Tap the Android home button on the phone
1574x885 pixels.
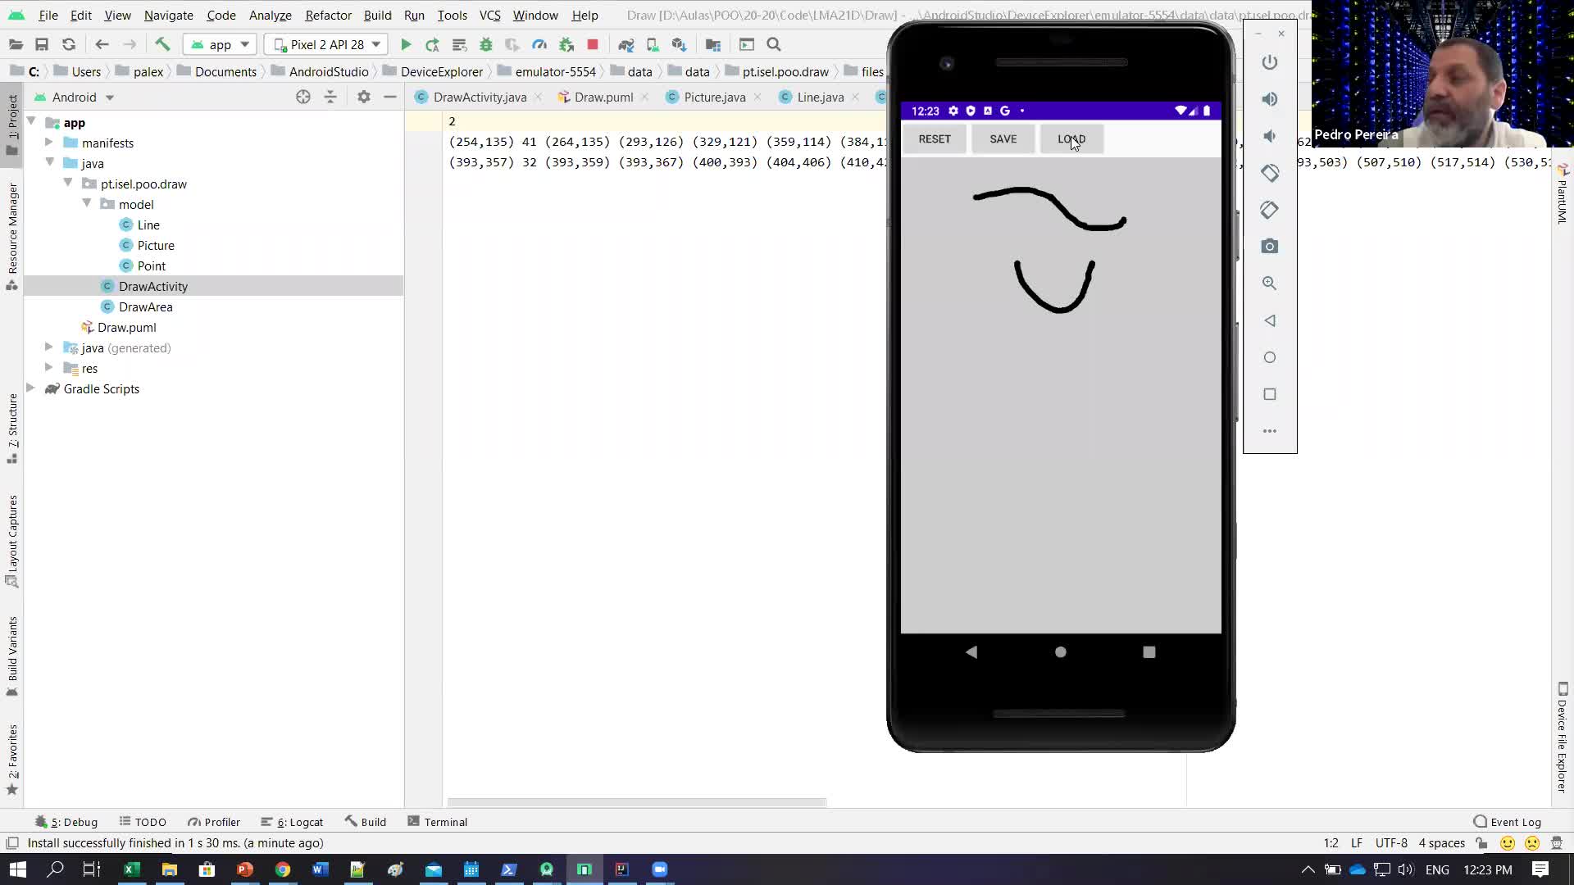pyautogui.click(x=1060, y=652)
